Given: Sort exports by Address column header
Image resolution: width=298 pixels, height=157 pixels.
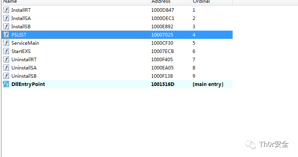Looking at the screenshot, I should click(170, 2).
